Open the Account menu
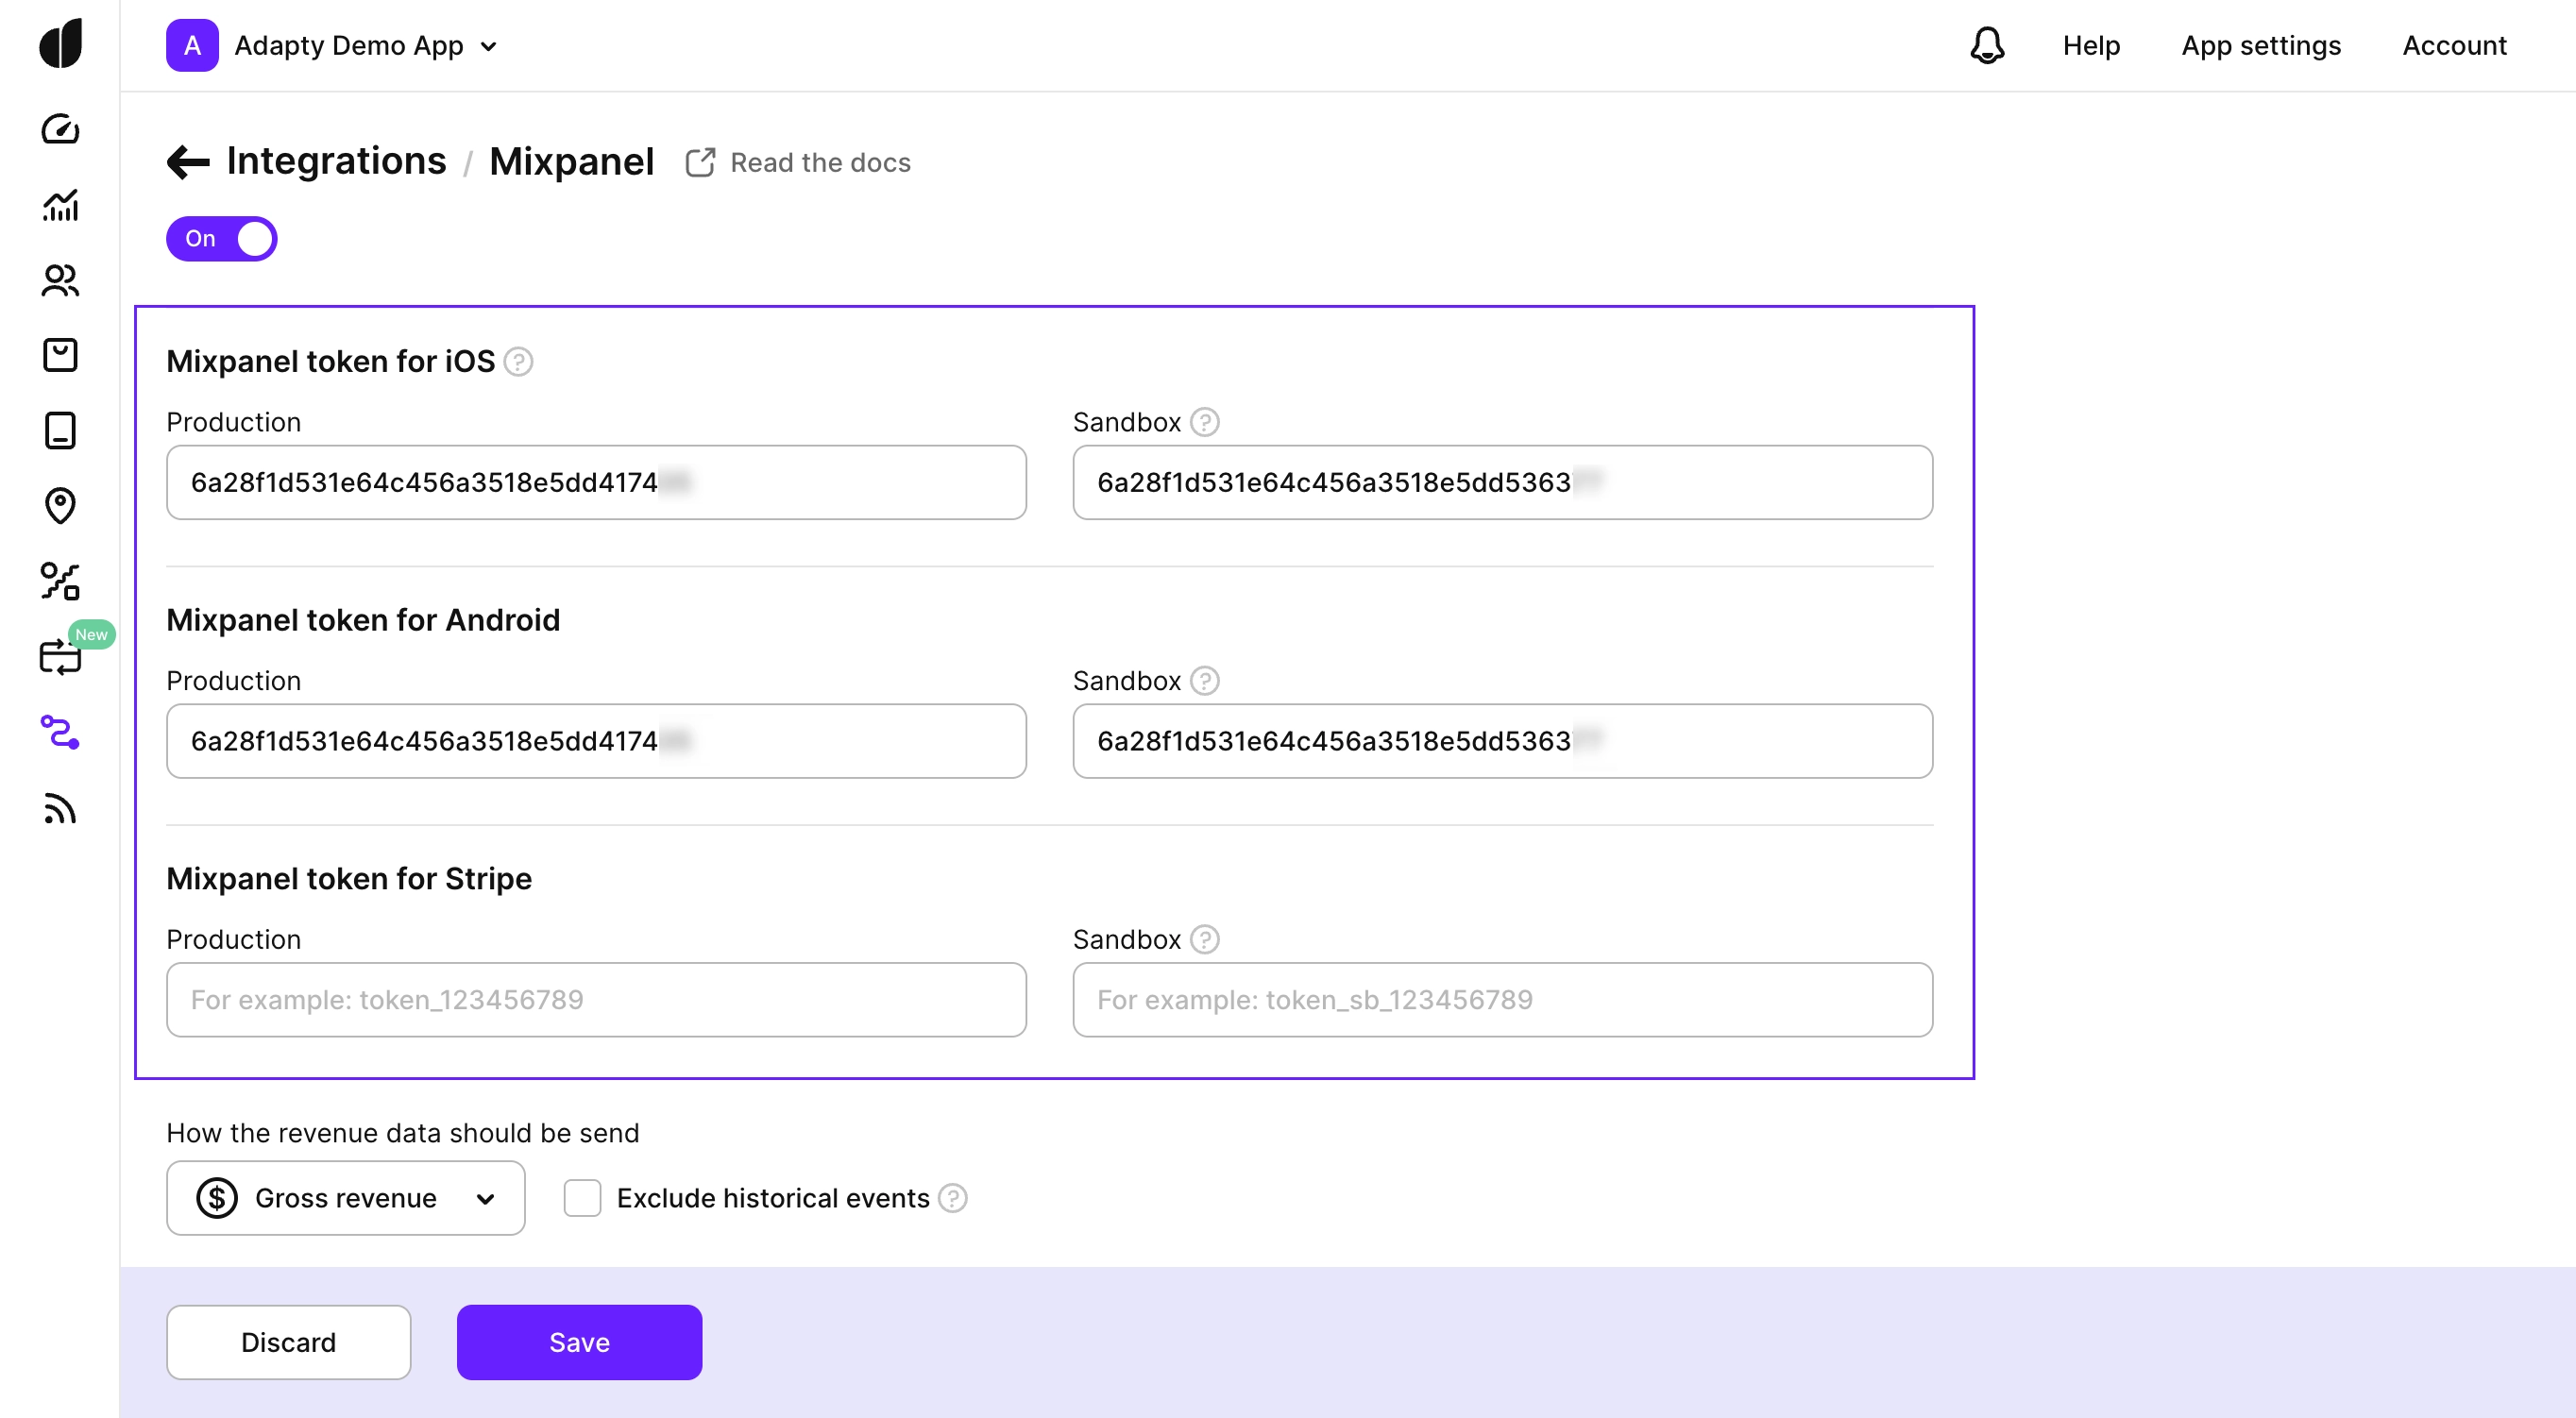Screen dimensions: 2576x1418 pos(2455,45)
